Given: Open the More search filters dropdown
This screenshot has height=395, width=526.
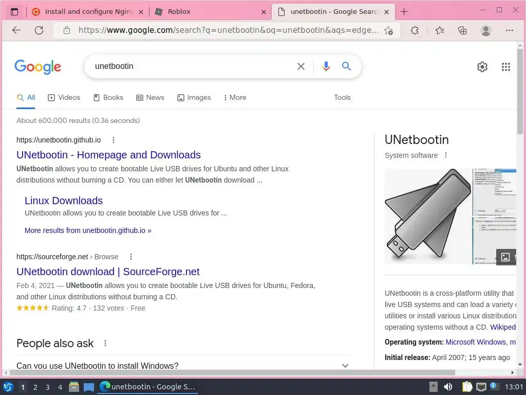Looking at the screenshot, I should point(235,97).
